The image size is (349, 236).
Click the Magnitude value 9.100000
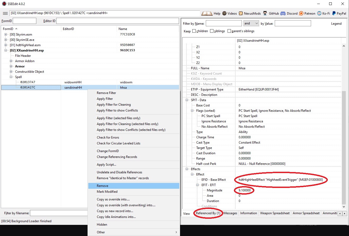point(245,190)
